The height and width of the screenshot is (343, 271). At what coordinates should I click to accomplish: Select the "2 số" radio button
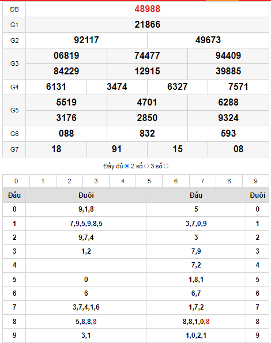point(146,166)
